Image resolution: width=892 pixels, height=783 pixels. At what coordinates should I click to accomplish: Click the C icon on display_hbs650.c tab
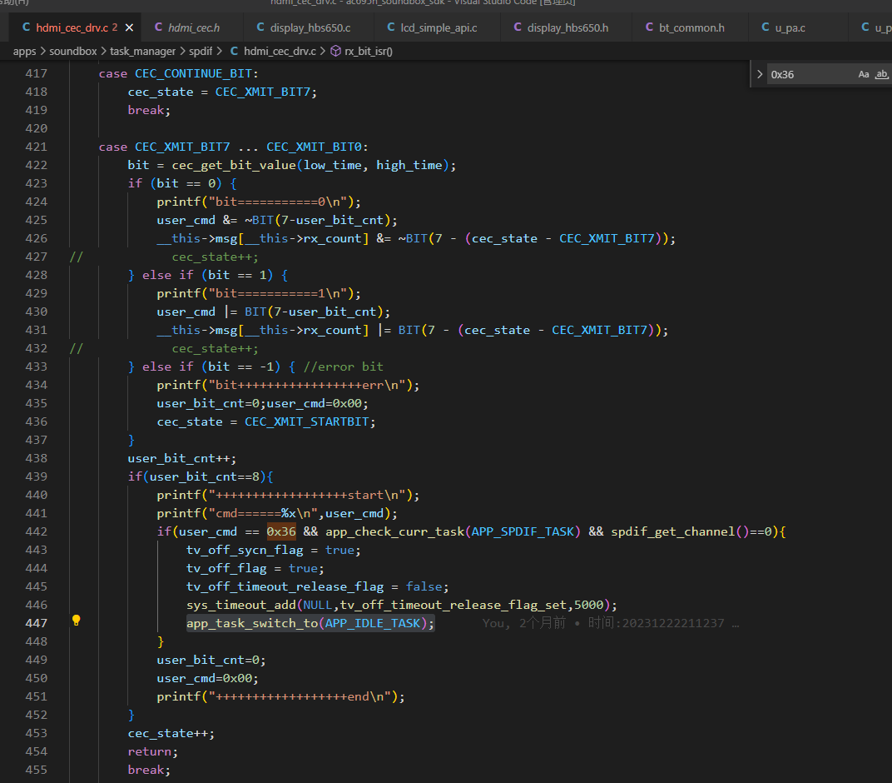(260, 27)
